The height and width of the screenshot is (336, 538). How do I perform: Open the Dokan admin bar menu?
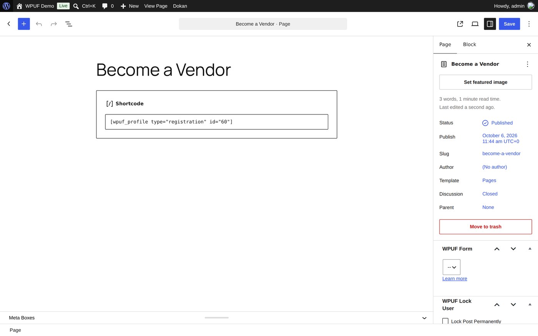click(x=180, y=6)
